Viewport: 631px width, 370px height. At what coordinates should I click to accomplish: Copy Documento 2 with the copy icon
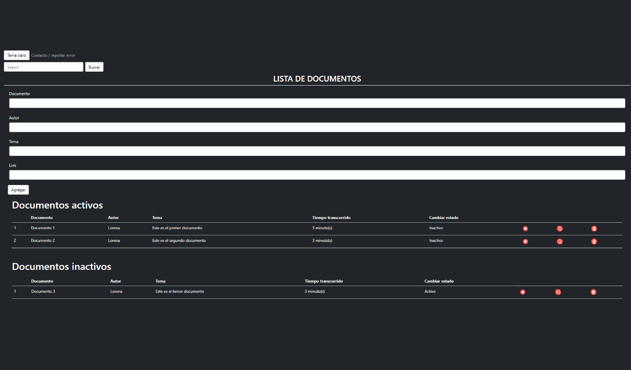pos(559,241)
